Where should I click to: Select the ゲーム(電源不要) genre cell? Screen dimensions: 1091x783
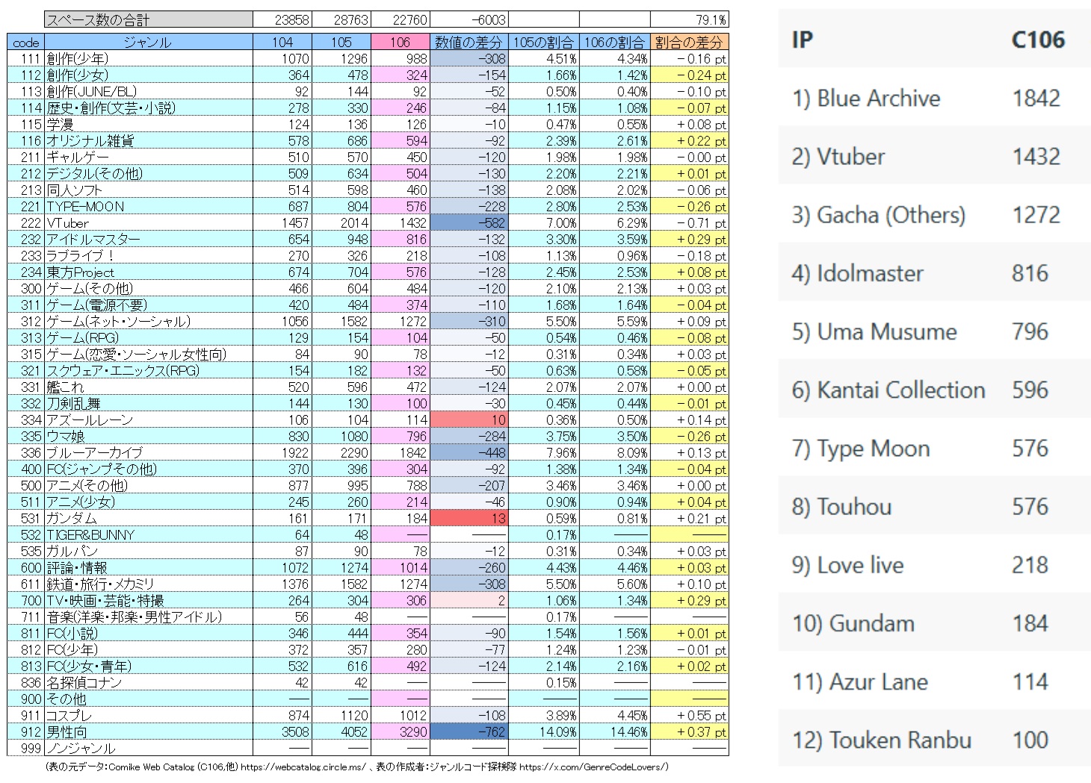148,305
